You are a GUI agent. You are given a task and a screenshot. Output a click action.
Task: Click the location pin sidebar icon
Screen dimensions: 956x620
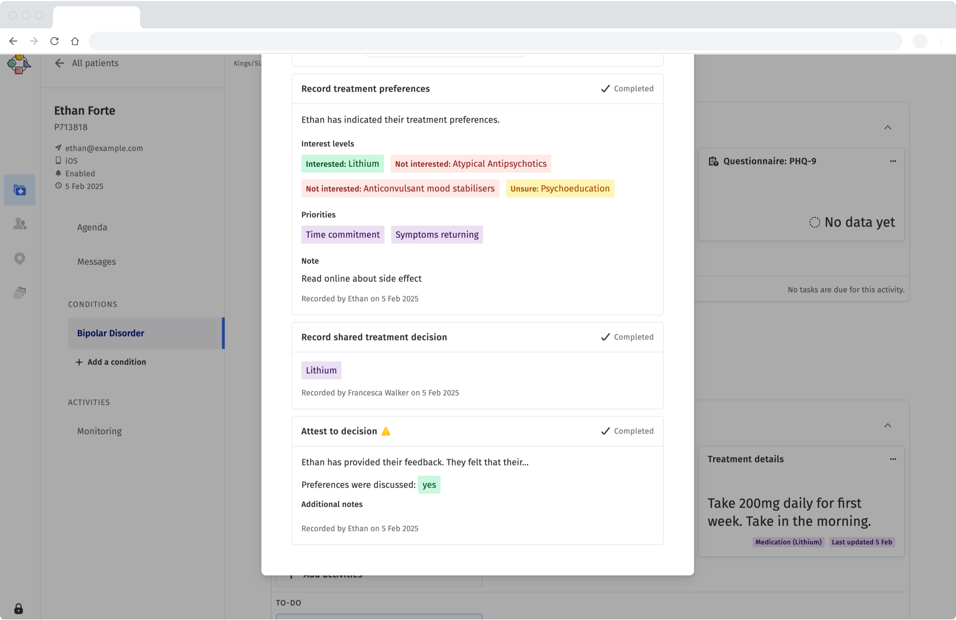(x=20, y=258)
